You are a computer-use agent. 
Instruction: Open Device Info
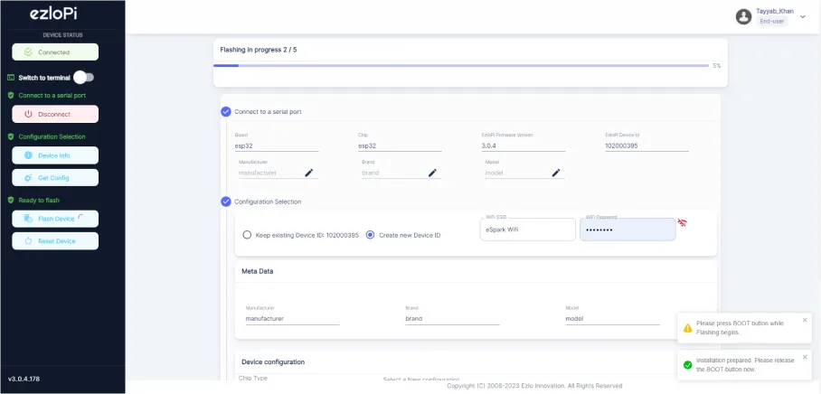coord(55,155)
